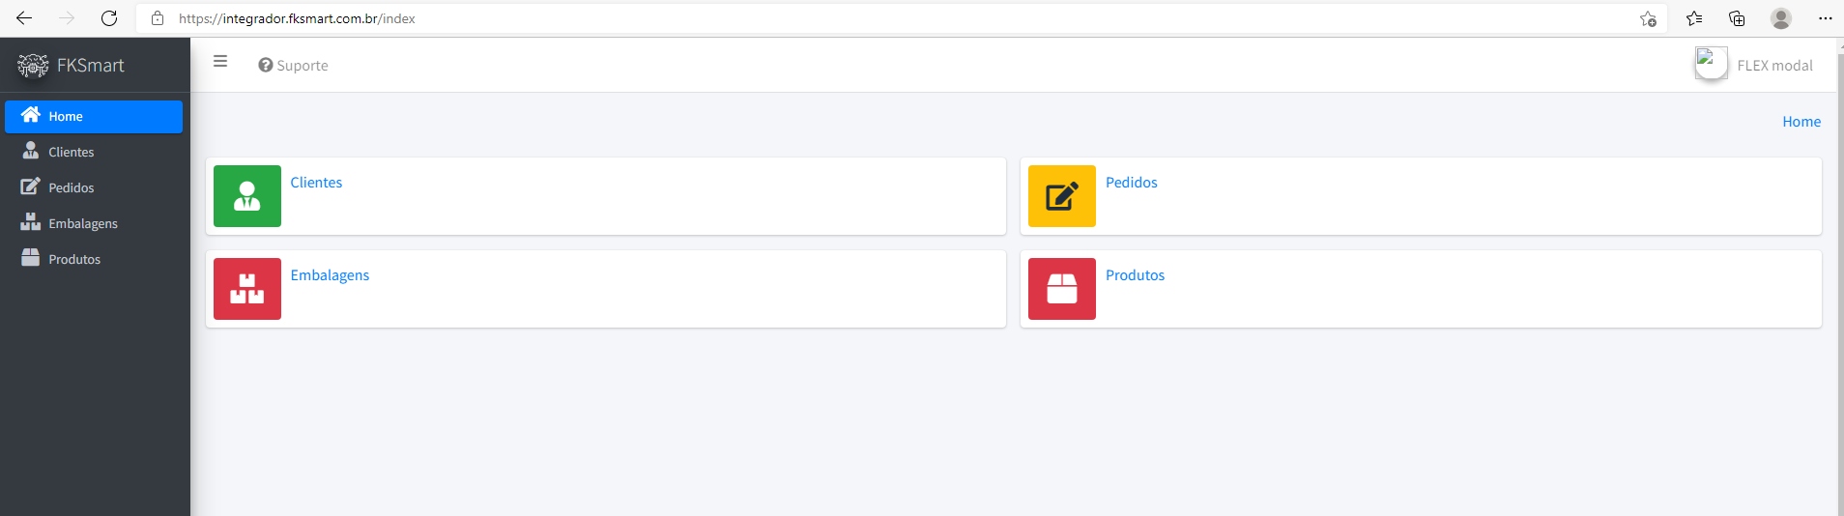Click the red Produtos box icon
Viewport: 1844px width, 516px height.
click(x=1061, y=289)
